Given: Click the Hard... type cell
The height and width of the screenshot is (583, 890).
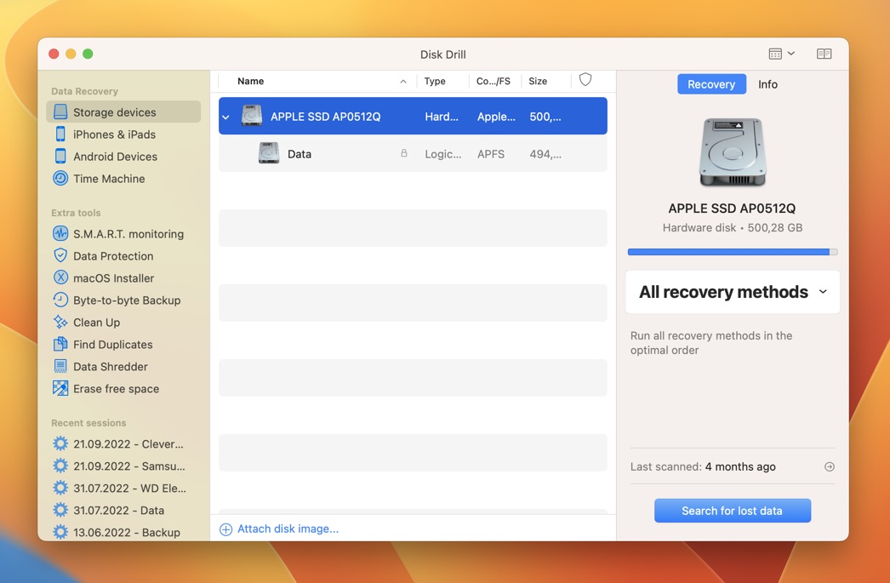Looking at the screenshot, I should (x=442, y=117).
